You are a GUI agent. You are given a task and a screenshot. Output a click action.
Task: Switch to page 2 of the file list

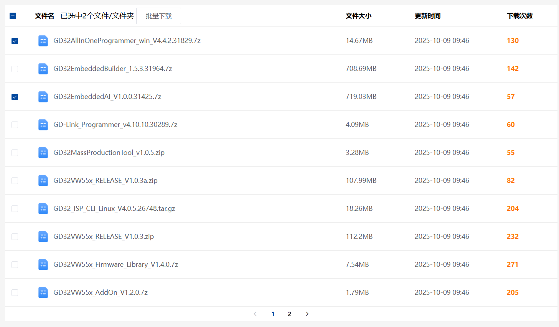(289, 314)
